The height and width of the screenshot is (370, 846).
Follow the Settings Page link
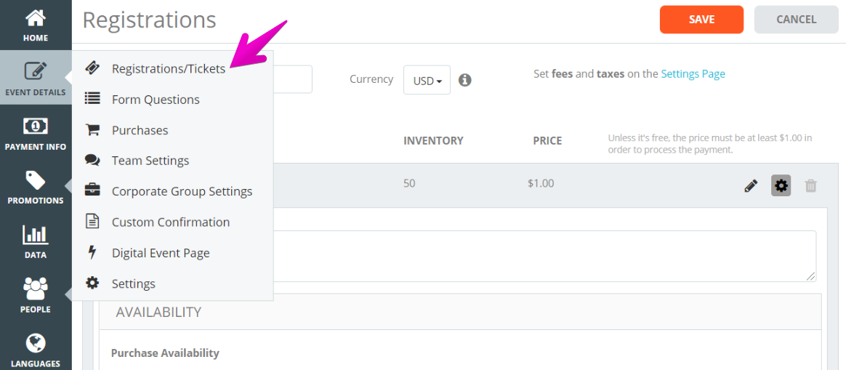693,74
